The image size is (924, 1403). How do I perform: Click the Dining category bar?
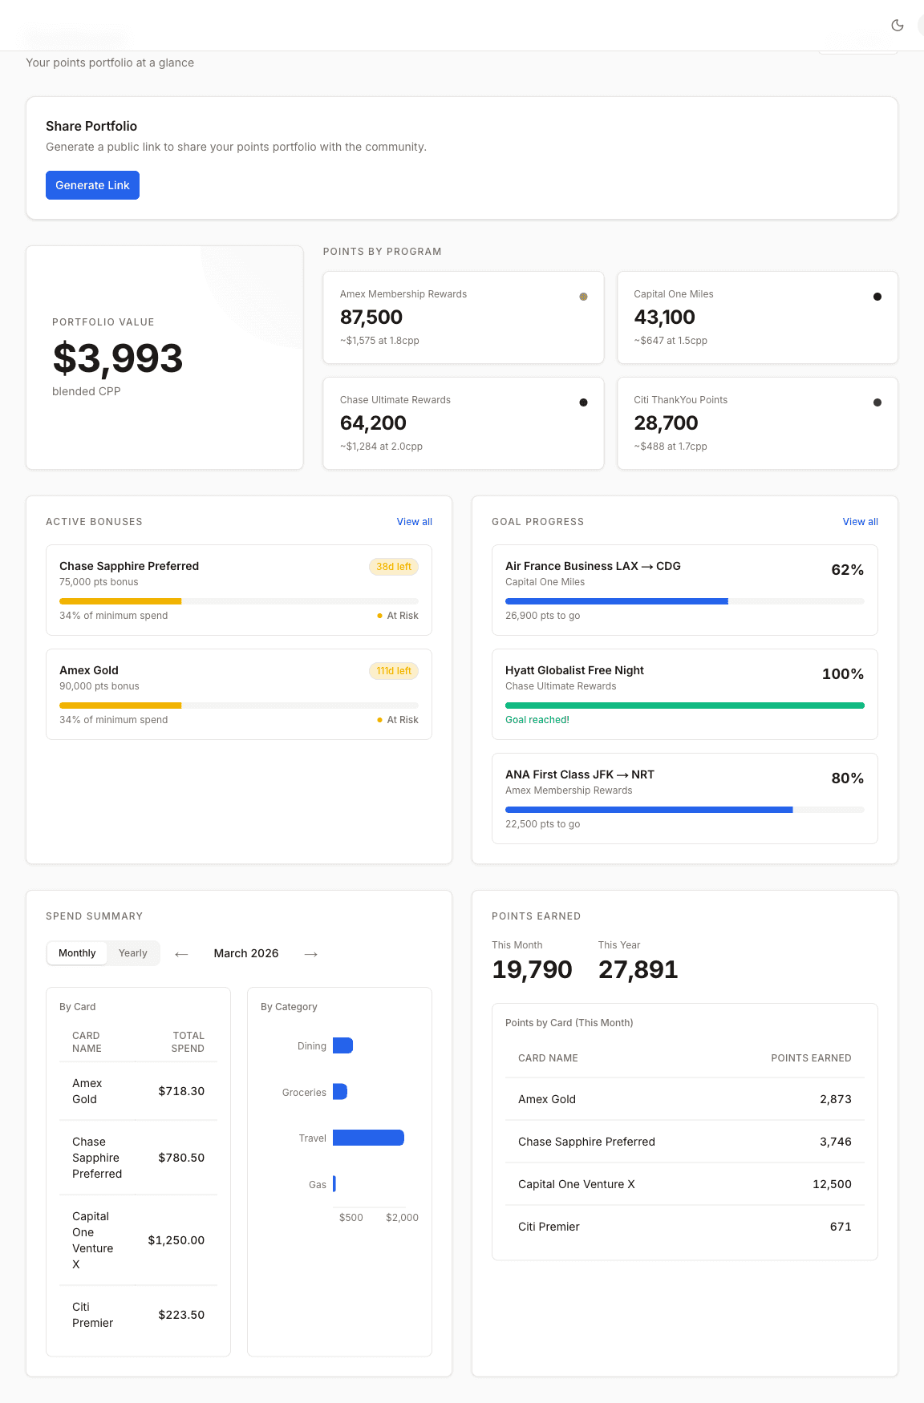(342, 1045)
